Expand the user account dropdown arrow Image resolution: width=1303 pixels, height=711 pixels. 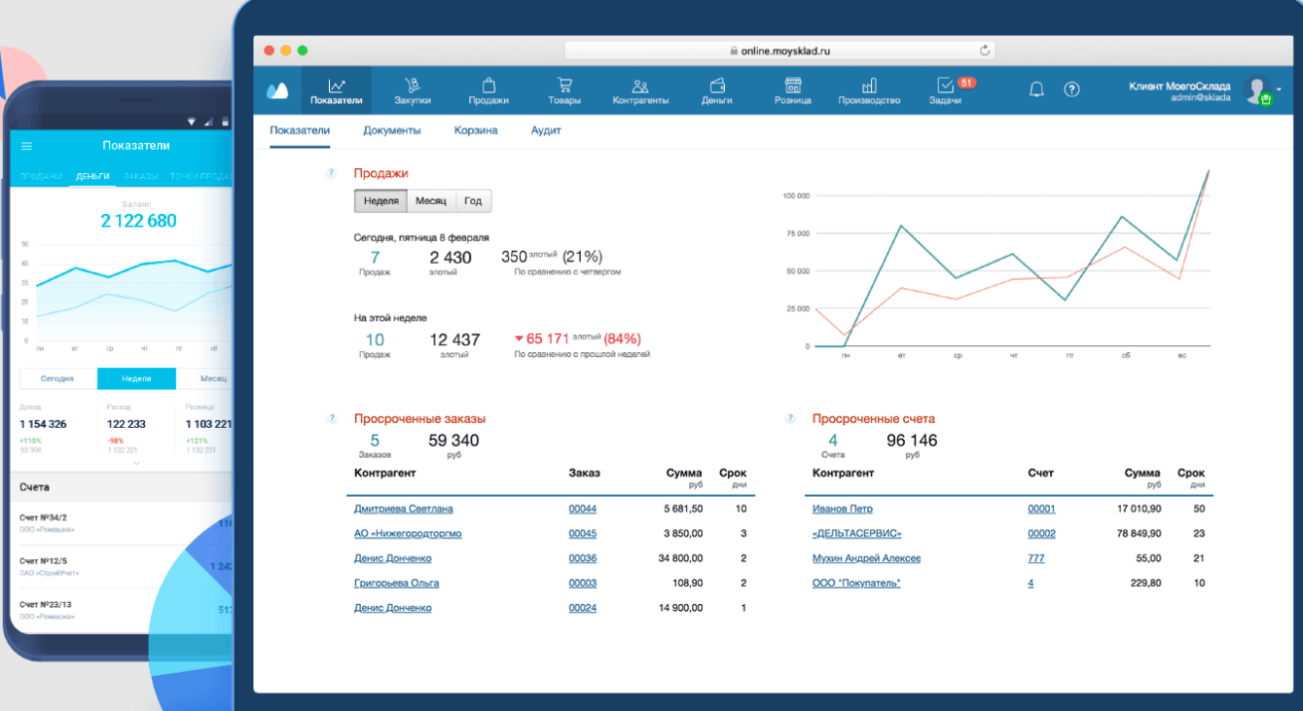[x=1279, y=89]
